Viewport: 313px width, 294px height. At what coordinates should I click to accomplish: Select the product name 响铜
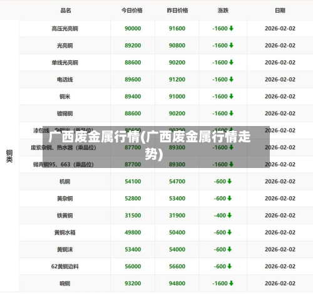(x=65, y=283)
